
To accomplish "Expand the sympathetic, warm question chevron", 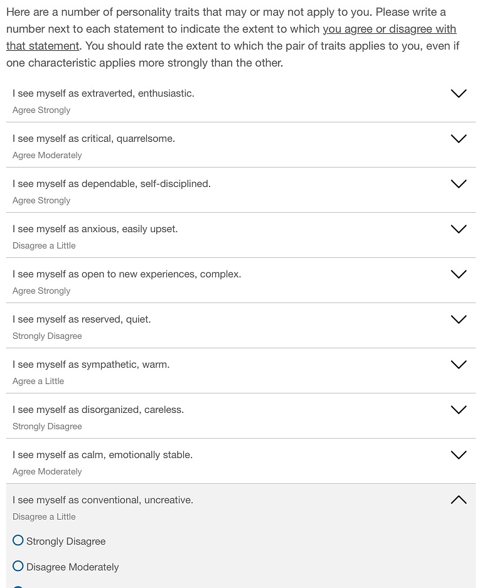I will click(x=459, y=365).
